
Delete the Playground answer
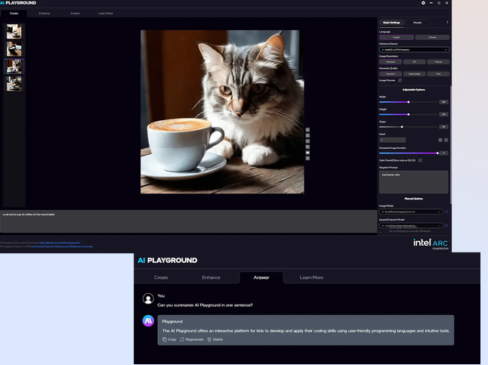coord(215,339)
